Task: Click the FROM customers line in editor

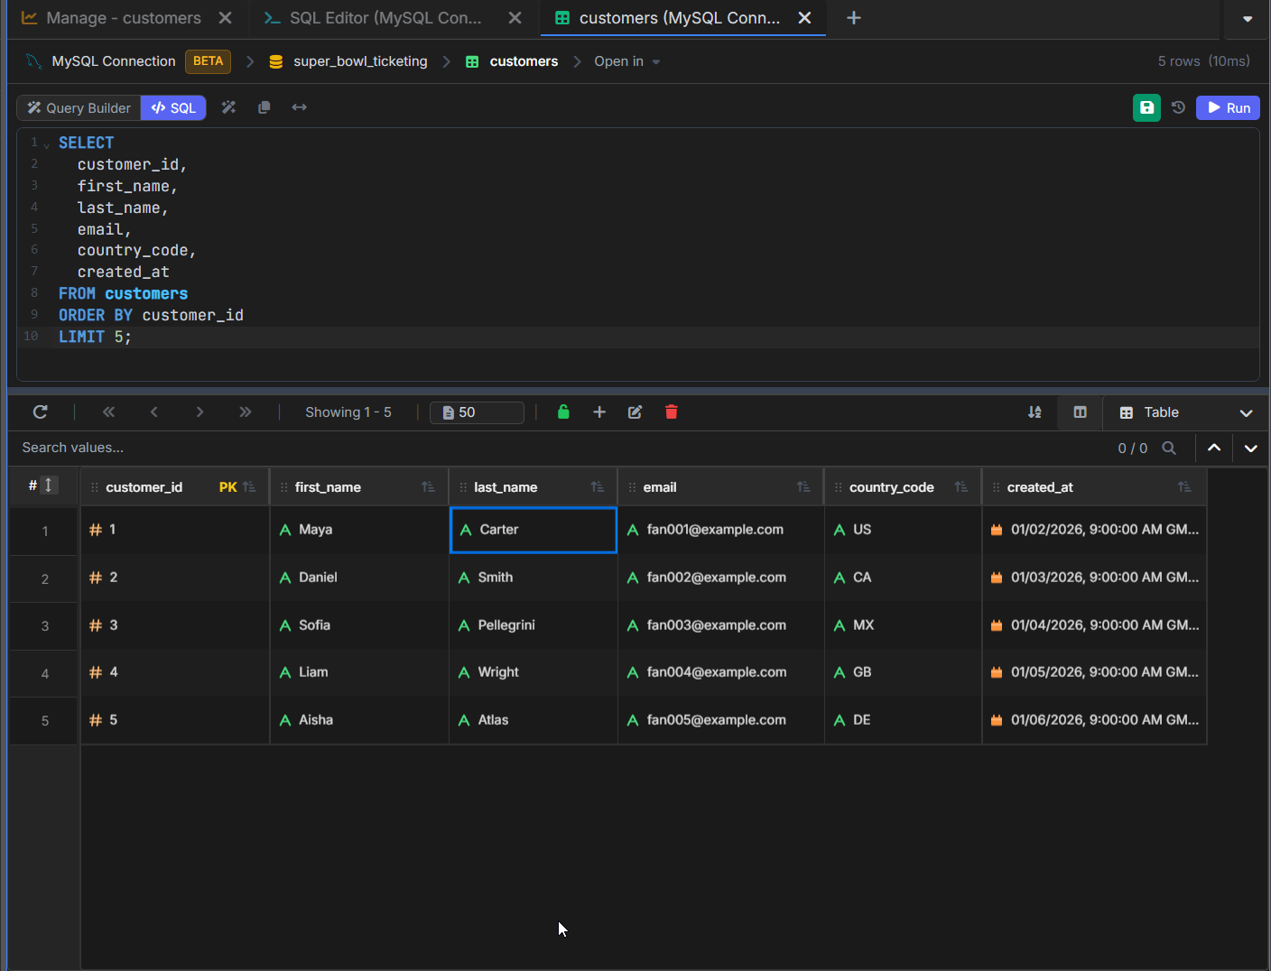Action: (123, 293)
